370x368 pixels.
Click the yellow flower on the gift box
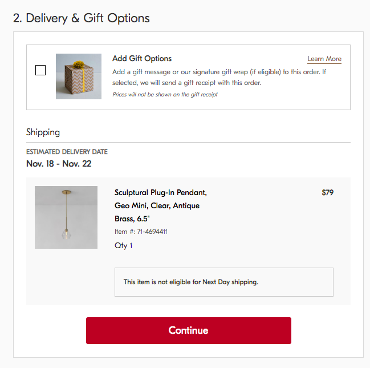[79, 64]
